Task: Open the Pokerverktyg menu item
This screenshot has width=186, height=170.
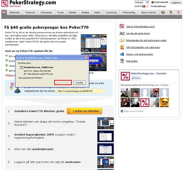Action: (129, 12)
